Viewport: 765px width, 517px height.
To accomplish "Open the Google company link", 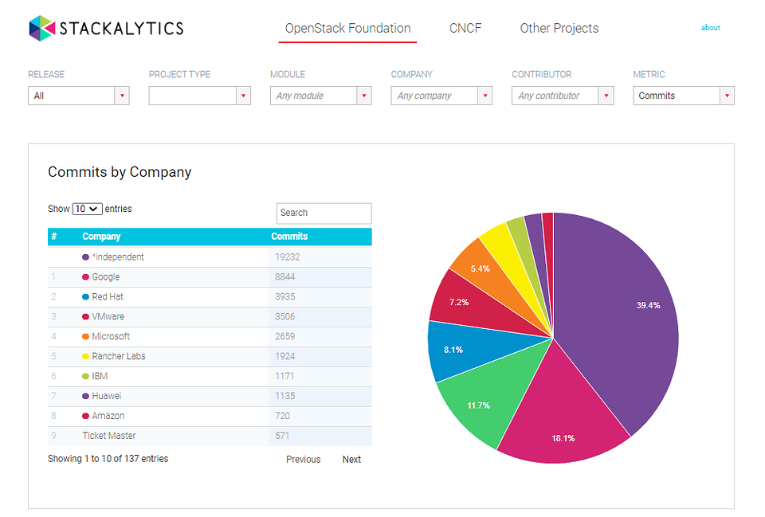I will click(x=106, y=277).
